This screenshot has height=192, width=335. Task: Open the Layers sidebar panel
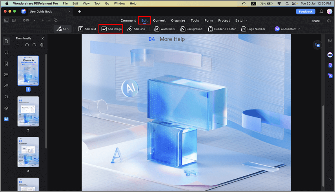6,108
